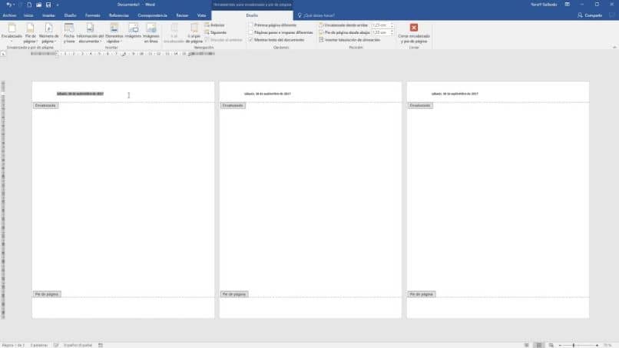Open the Número de página menu
The width and height of the screenshot is (619, 348).
pos(48,33)
